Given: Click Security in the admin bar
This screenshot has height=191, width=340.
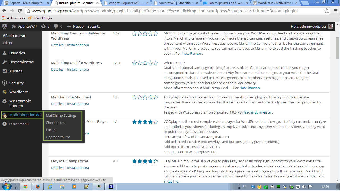Looking at the screenshot, I should point(94,26).
